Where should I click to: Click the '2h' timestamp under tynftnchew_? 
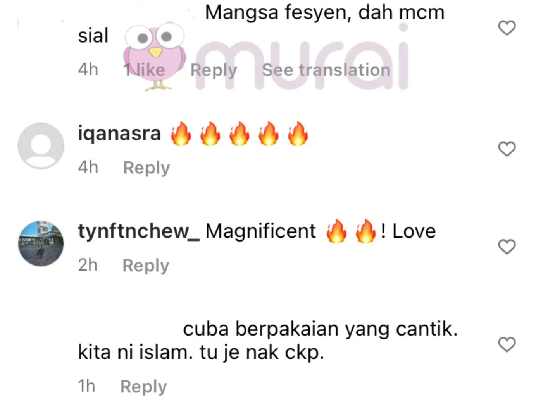point(88,265)
